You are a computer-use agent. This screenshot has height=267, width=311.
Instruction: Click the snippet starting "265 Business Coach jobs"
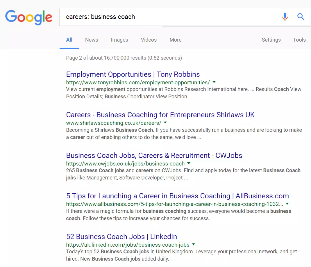pyautogui.click(x=183, y=174)
